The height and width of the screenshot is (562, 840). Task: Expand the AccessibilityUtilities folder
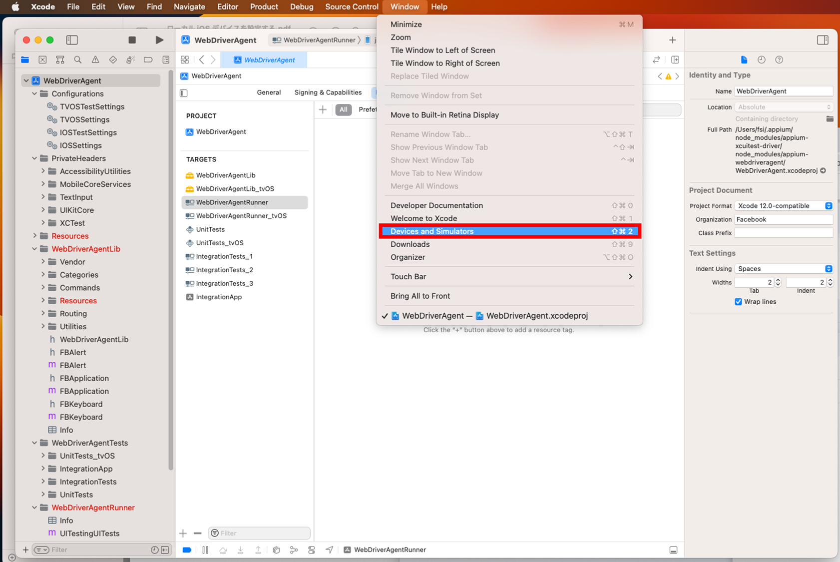[43, 171]
